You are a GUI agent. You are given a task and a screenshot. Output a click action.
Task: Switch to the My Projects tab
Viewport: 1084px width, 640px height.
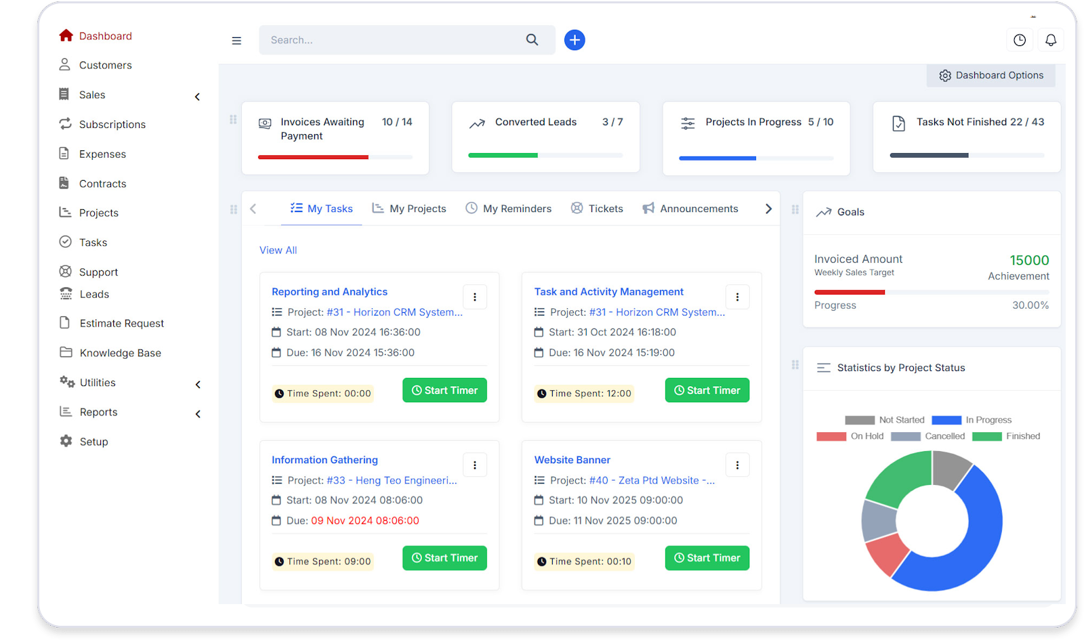pyautogui.click(x=409, y=209)
